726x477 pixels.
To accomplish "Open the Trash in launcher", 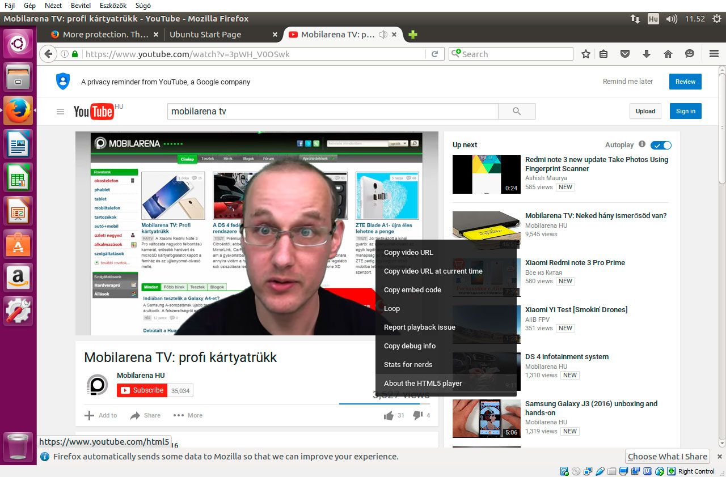I will click(18, 446).
